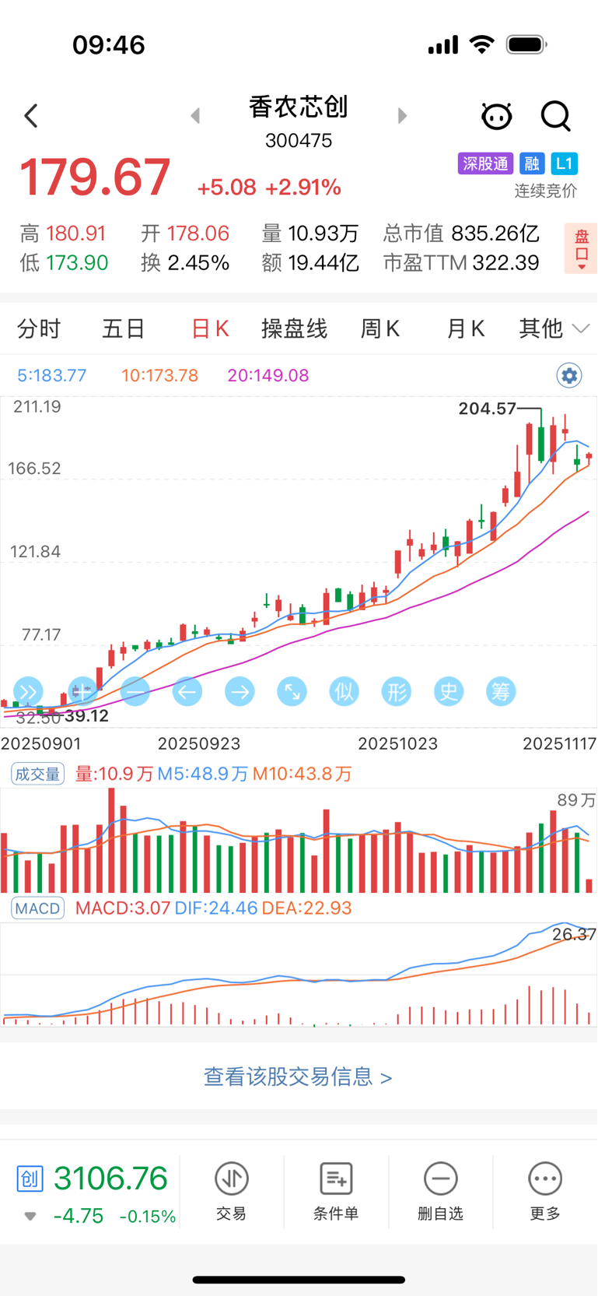Expand the 盘口 order book panel
The width and height of the screenshot is (598, 1296).
pos(581,249)
